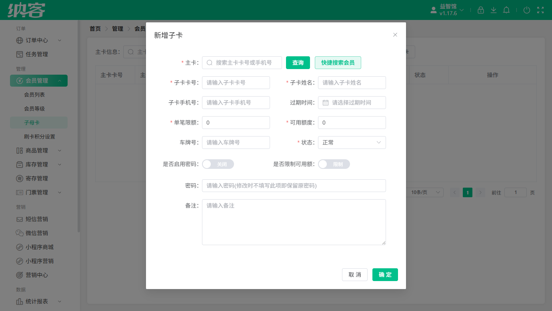This screenshot has width=552, height=311.
Task: Click the 短信营销 envelope icon
Action: pyautogui.click(x=20, y=219)
